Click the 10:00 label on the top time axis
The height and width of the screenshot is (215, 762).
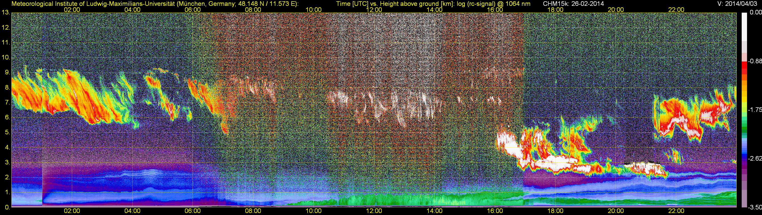(313, 10)
